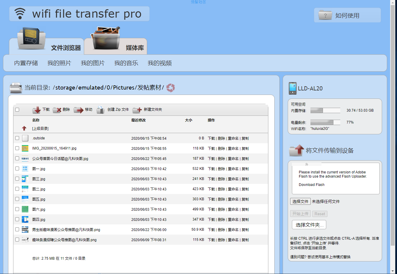Image resolution: width=397 pixels, height=274 pixels.
Task: Click 删除 for 图三.jpg row
Action: pos(221,179)
